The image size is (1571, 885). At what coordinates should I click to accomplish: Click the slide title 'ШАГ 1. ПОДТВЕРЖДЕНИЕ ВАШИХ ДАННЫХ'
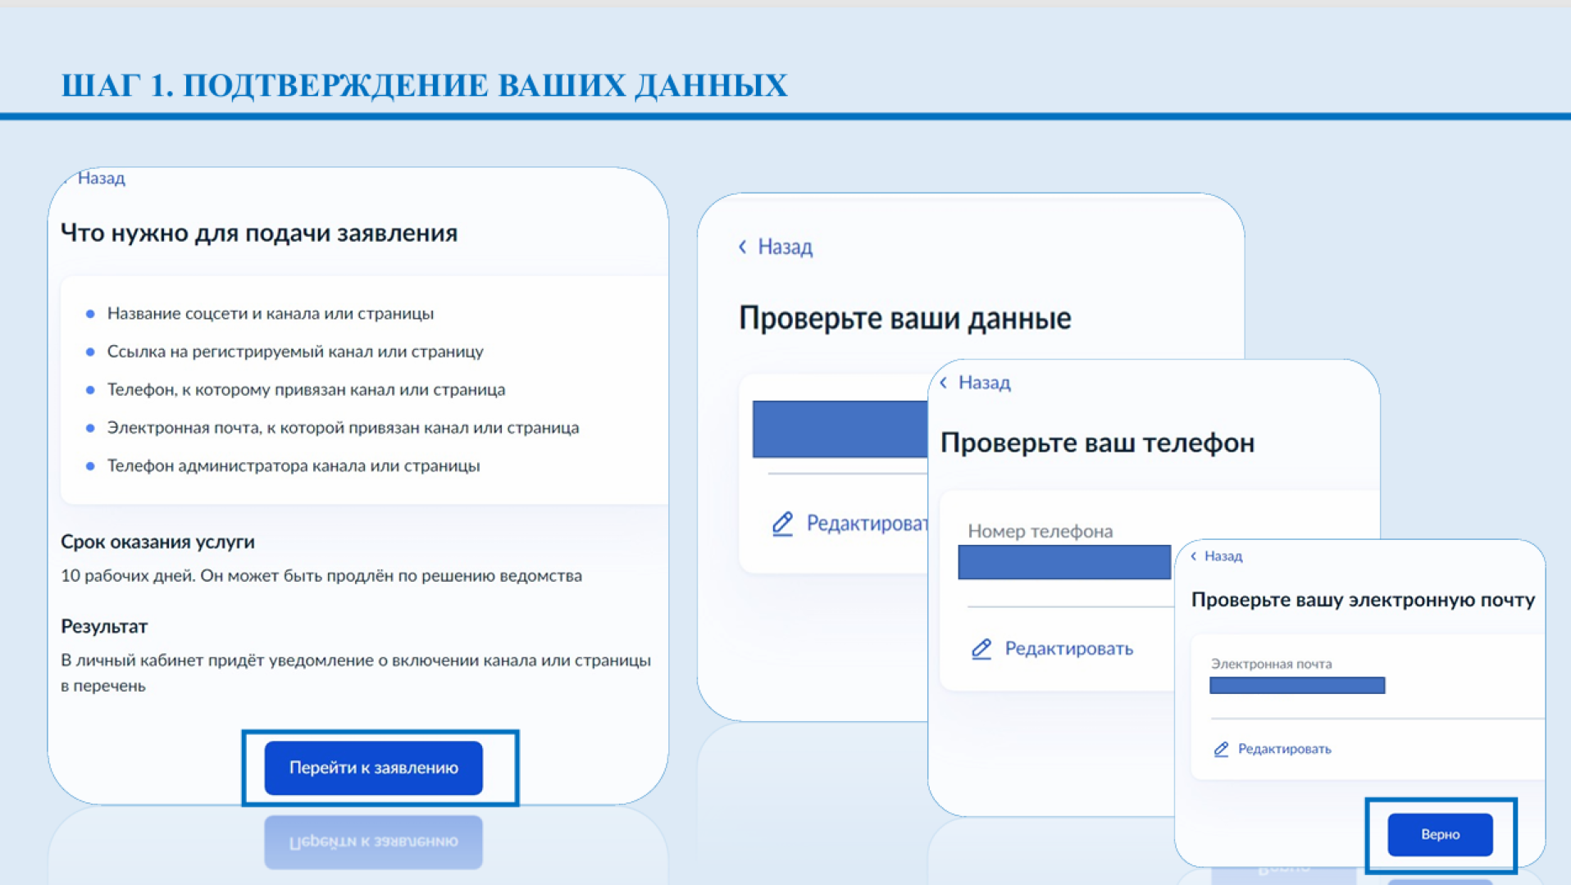coord(424,85)
